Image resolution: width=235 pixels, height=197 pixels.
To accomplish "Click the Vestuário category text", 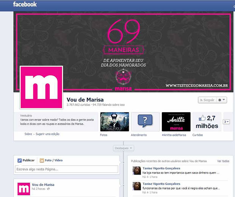I will (x=26, y=116).
